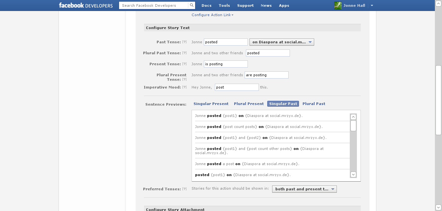Open the Docs menu

206,5
